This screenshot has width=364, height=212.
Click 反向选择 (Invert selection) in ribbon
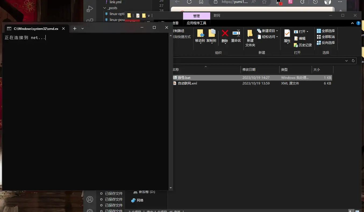326,43
